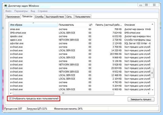163x115 pixels.
Task: Select svchost.exe using 5 928 КБ
Action: [x=80, y=65]
